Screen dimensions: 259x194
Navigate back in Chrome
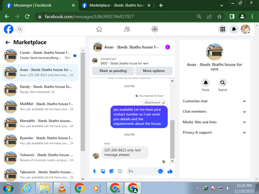(7, 17)
